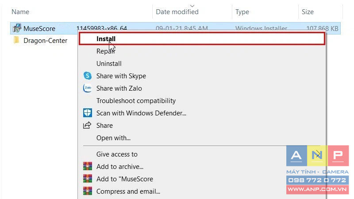Click the Zalo icon in context menu
Viewport: 354px width, 199px height.
[87, 88]
